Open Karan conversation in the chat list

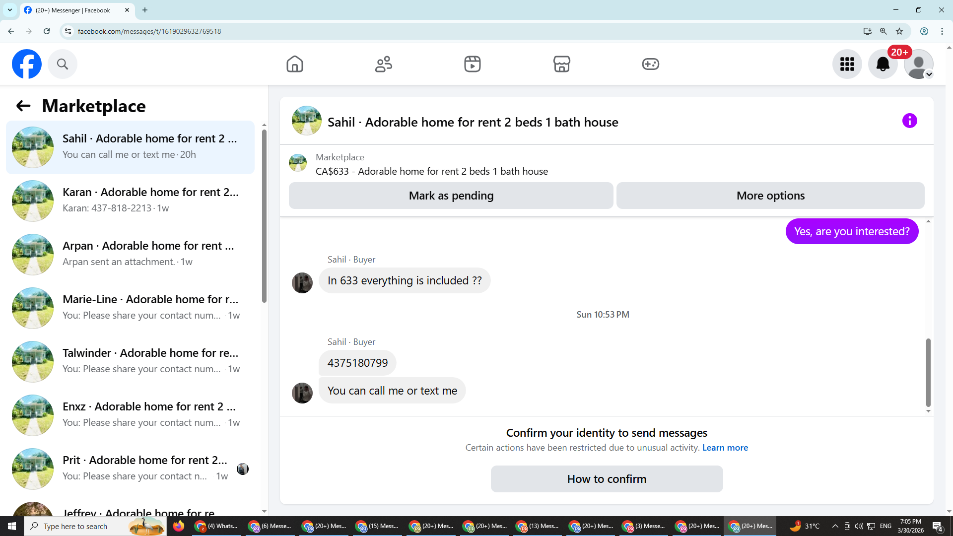(x=130, y=201)
